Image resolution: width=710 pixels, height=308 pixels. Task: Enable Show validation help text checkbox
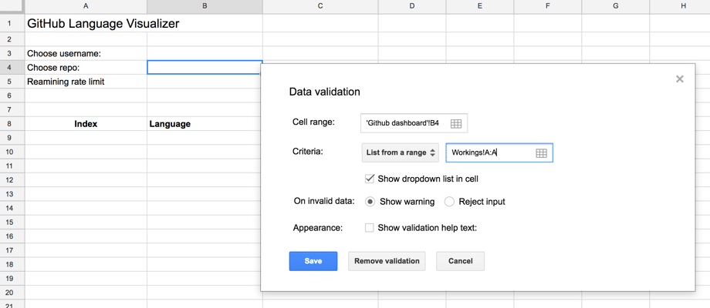(x=369, y=228)
